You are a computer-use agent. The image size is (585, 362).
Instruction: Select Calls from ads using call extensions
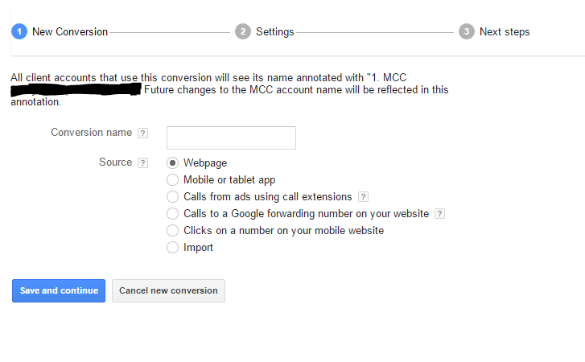pyautogui.click(x=172, y=197)
